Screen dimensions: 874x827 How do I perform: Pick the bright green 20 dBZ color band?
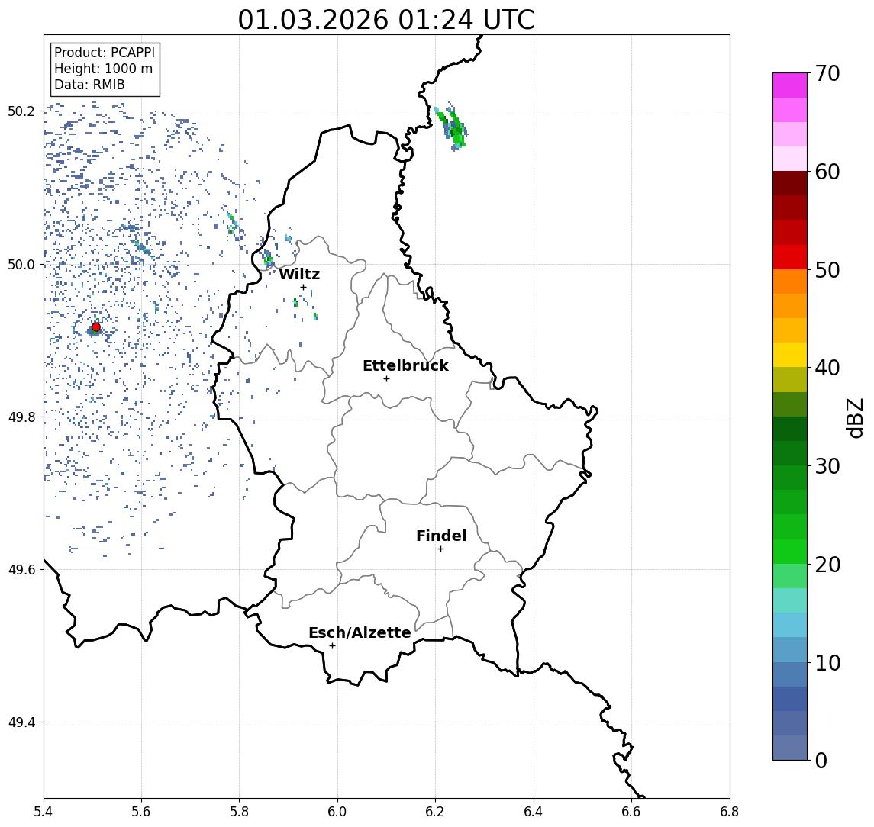(x=790, y=552)
